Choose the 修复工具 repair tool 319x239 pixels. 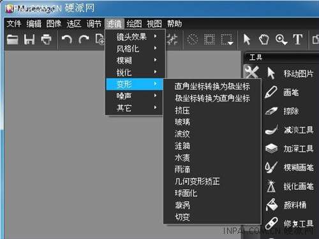coord(289,224)
